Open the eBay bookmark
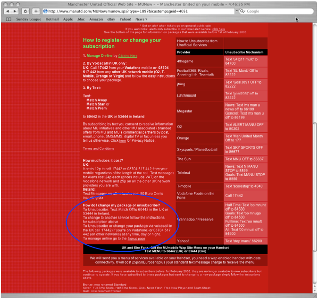318x299 pixels. [112, 19]
